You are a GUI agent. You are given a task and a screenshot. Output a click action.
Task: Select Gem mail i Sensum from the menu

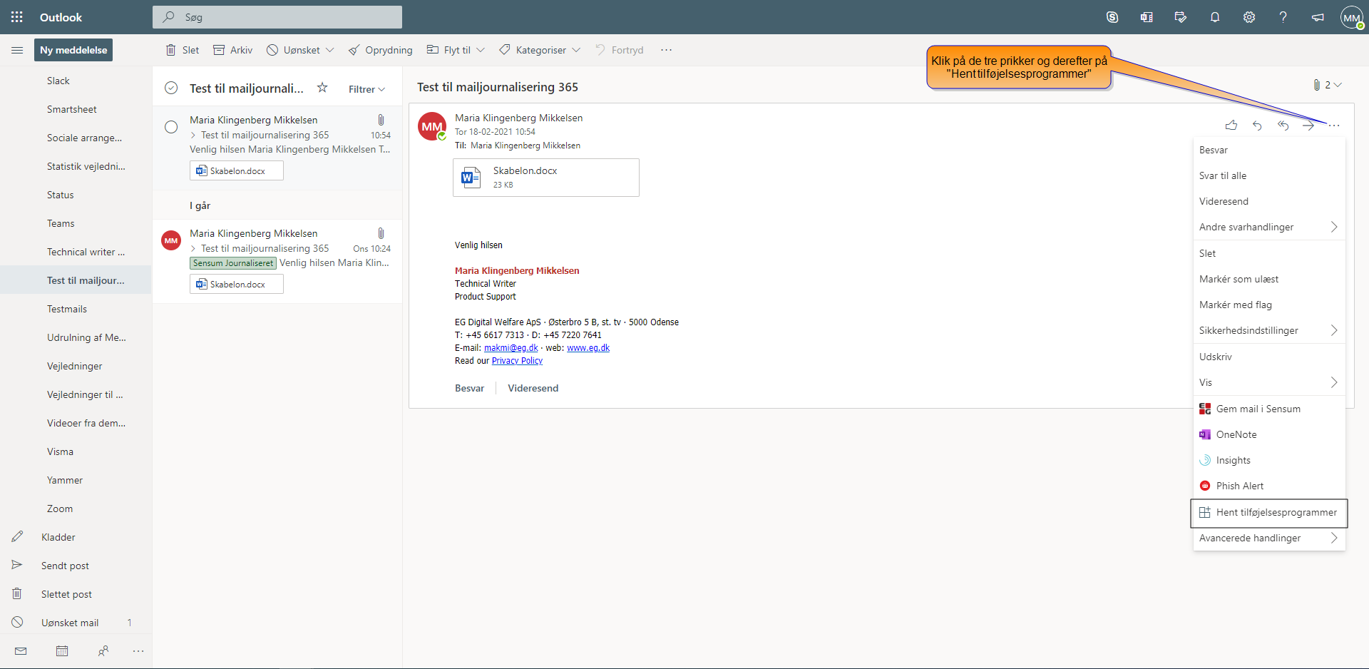coord(1258,408)
